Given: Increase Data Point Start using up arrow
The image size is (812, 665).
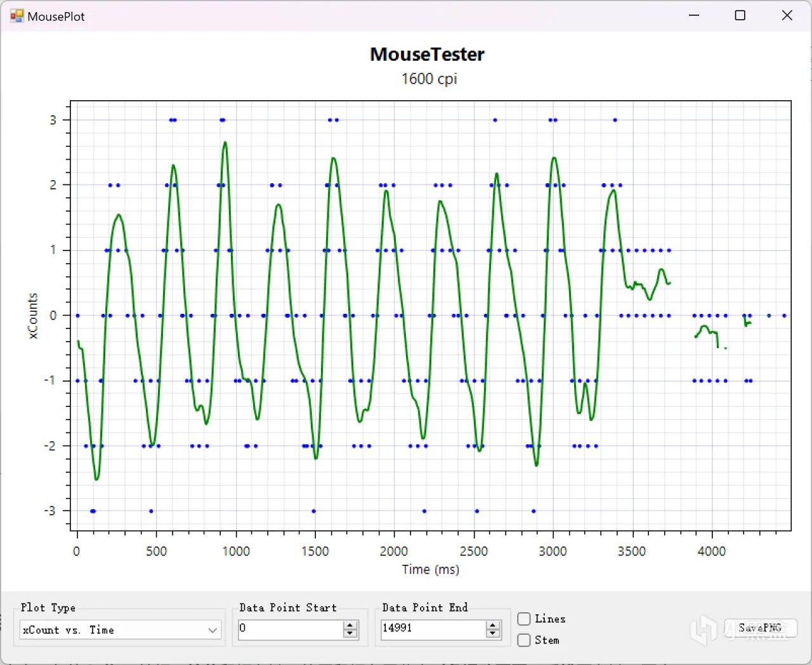Looking at the screenshot, I should 350,626.
